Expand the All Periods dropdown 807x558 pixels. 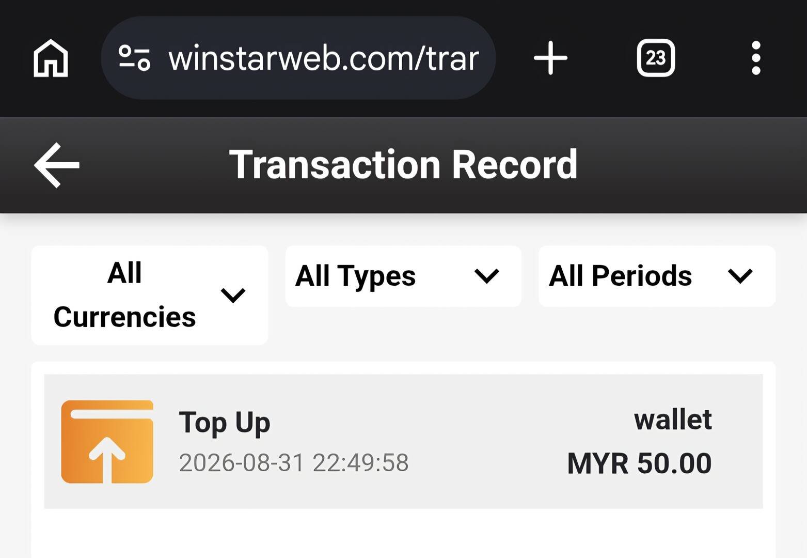tap(657, 276)
